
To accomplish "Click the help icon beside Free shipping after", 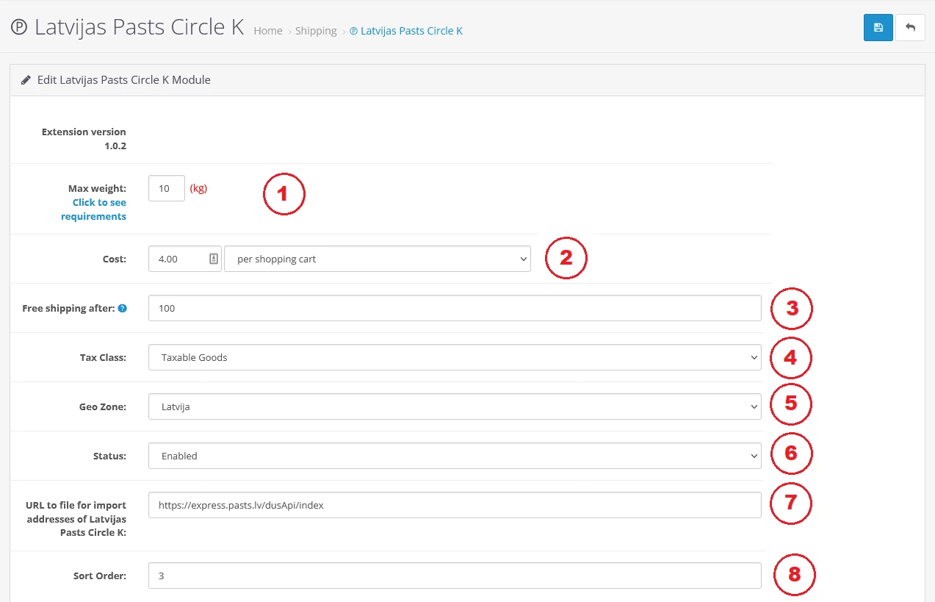I will coord(123,309).
